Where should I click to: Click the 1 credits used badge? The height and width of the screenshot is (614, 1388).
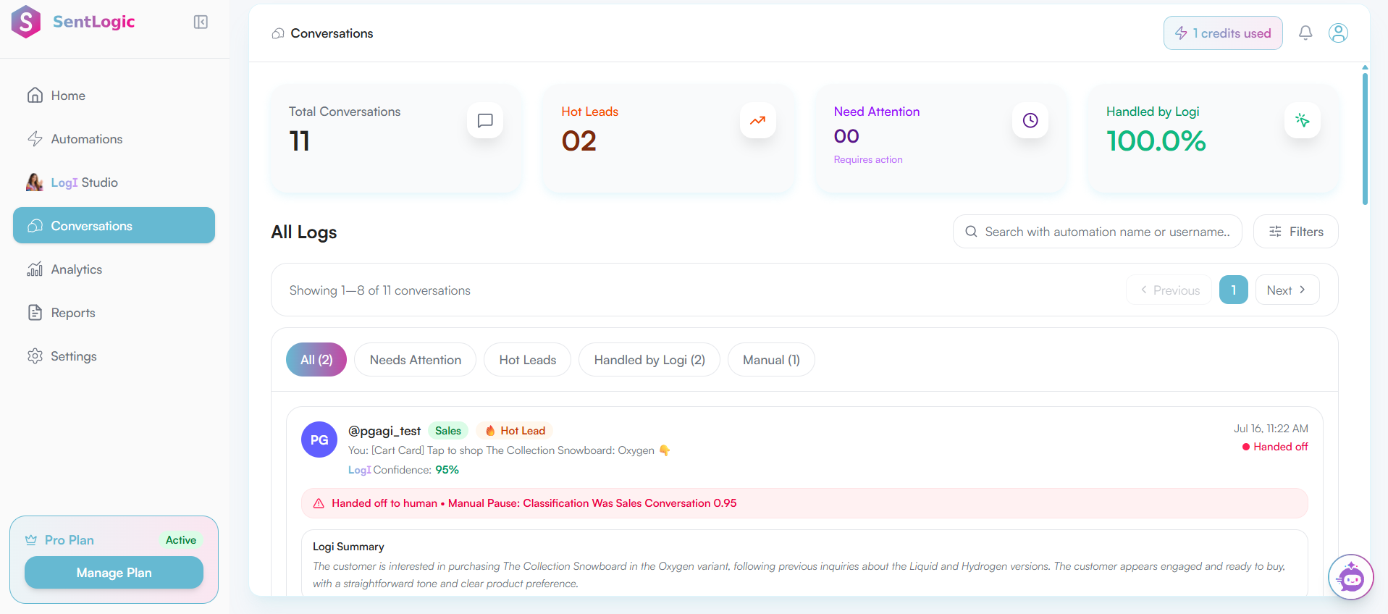(1223, 33)
